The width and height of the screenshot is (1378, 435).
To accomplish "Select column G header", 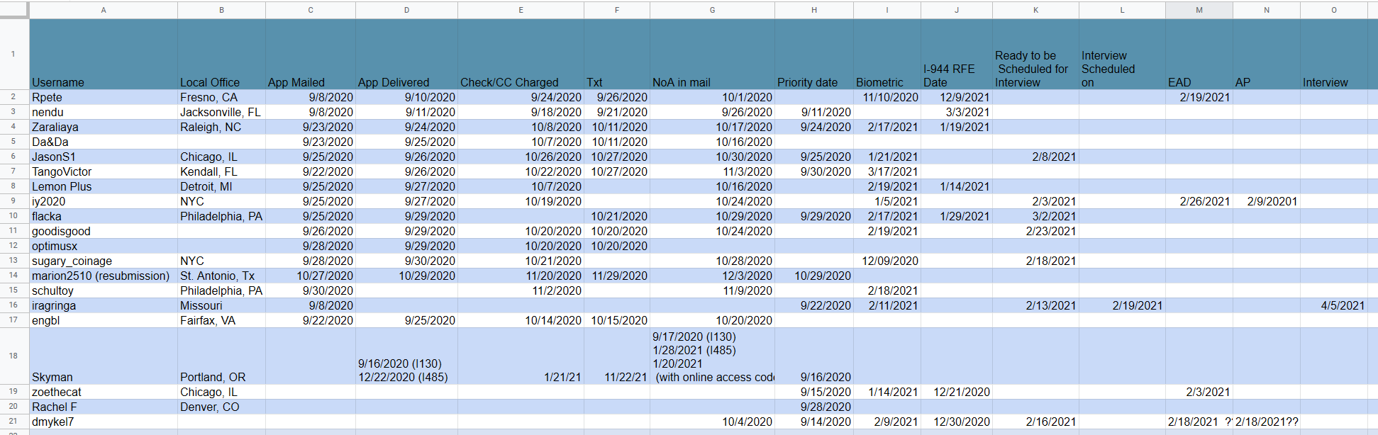I will pyautogui.click(x=712, y=10).
